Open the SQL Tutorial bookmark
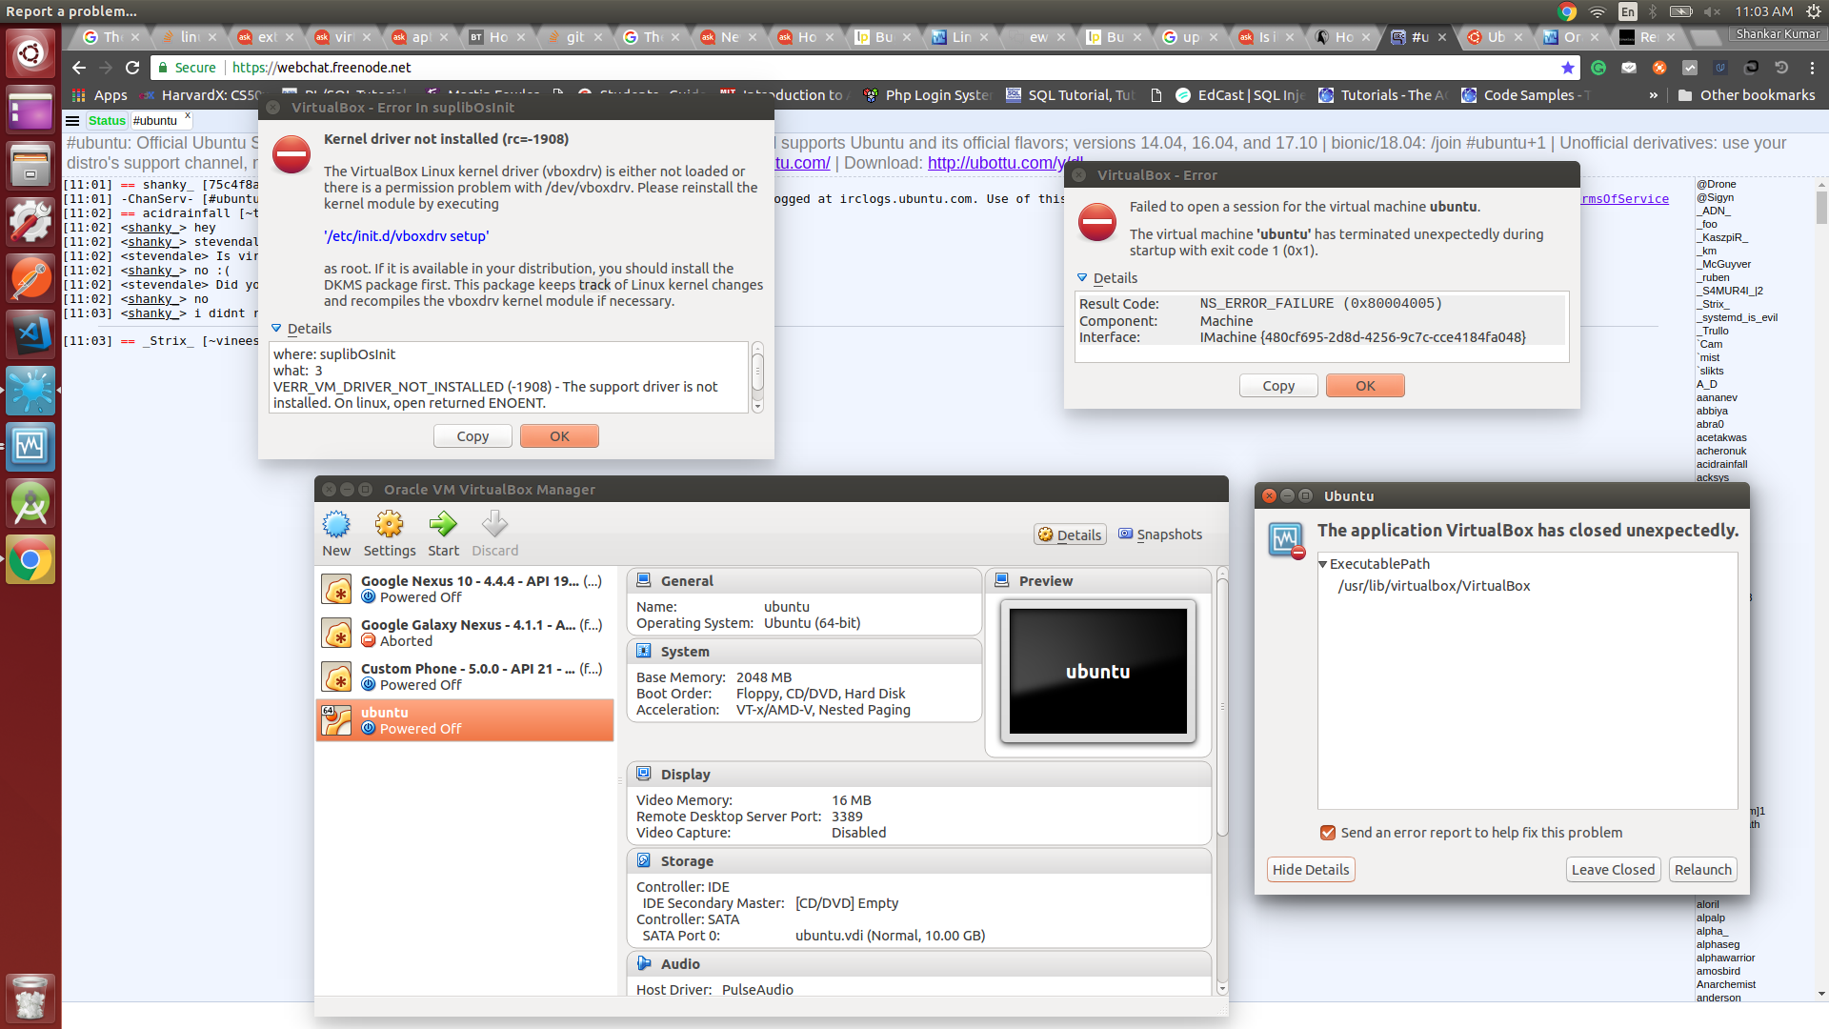 coord(1070,95)
